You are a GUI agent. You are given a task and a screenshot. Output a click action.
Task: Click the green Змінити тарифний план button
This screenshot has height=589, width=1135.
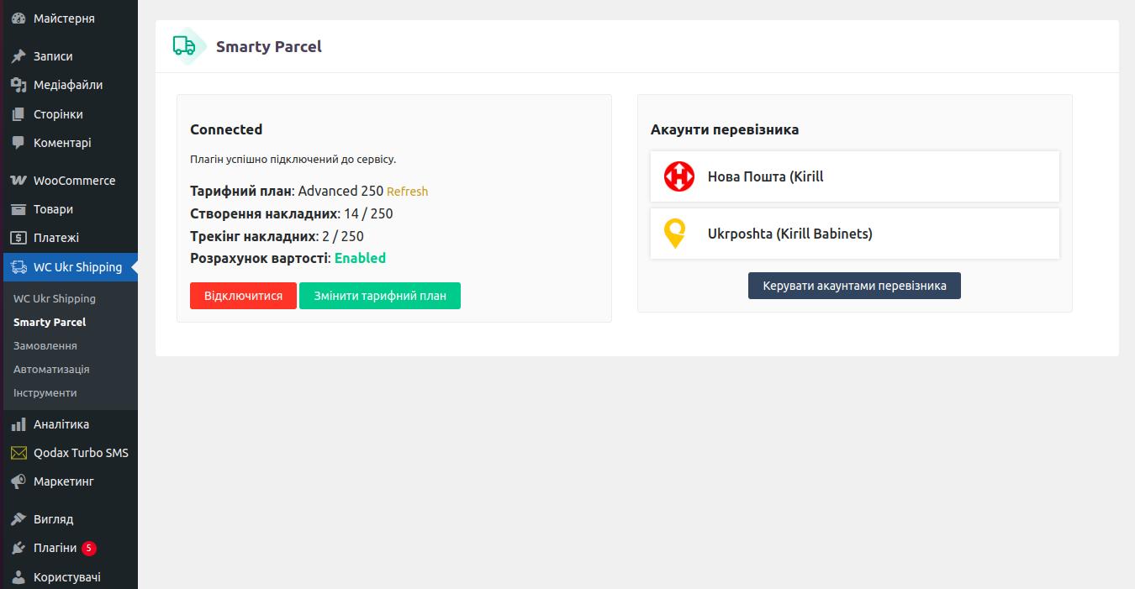click(x=380, y=296)
